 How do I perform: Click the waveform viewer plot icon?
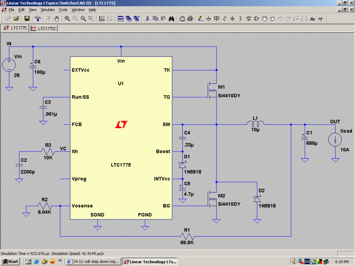[102, 19]
